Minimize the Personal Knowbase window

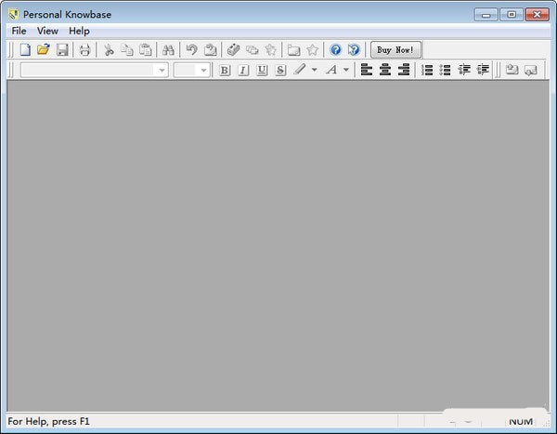click(x=486, y=15)
